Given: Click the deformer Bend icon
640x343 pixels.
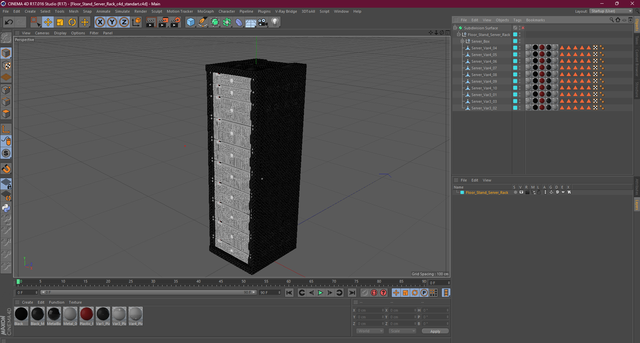Looking at the screenshot, I should (x=239, y=22).
